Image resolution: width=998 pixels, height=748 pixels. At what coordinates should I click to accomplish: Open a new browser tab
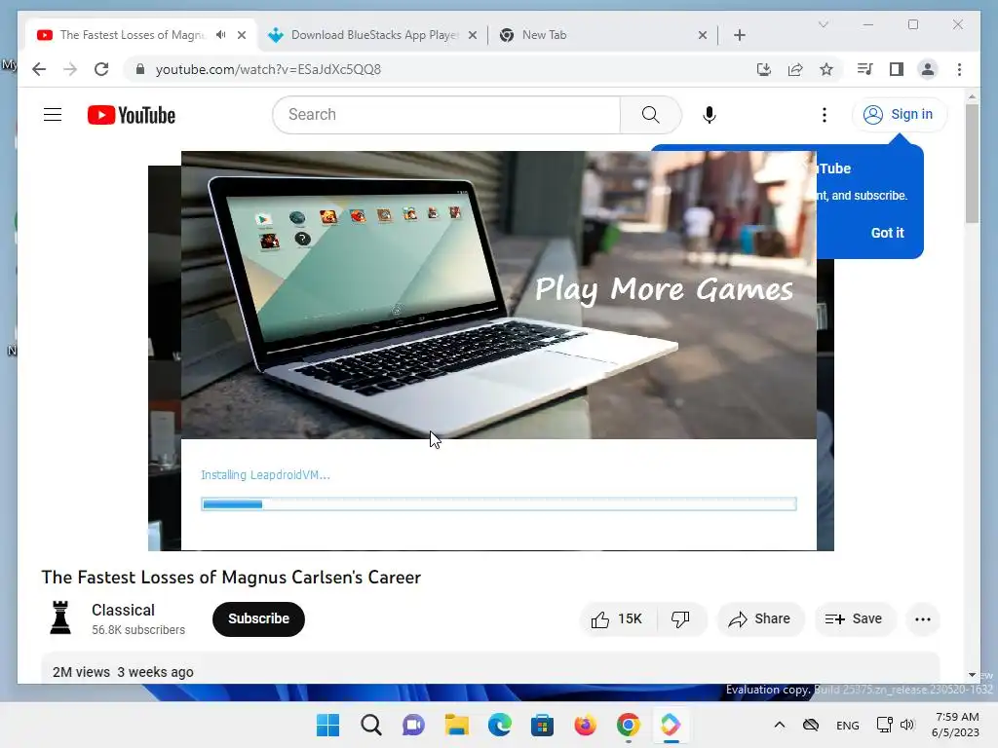pos(739,35)
